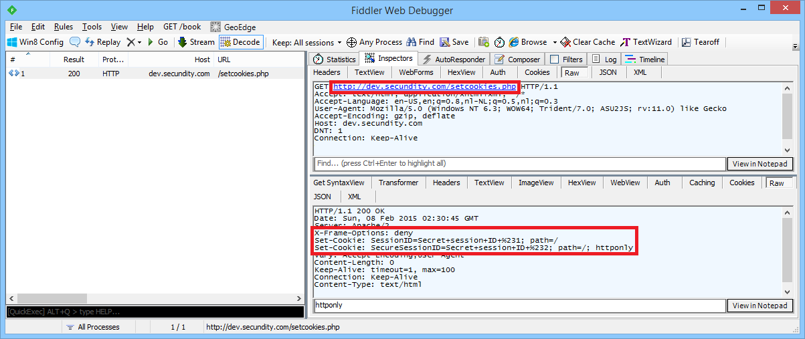The width and height of the screenshot is (805, 339).
Task: Open the toolbar overflow chevron
Action: 795,45
